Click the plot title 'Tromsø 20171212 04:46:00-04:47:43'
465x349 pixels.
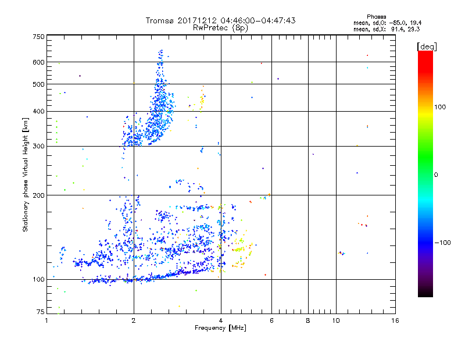(x=220, y=20)
